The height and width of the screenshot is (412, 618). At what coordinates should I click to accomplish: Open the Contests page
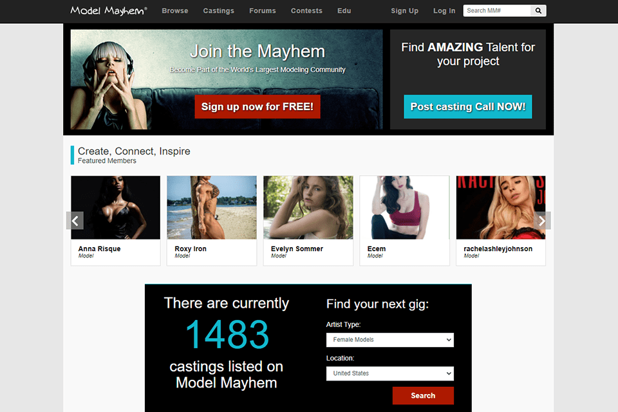point(306,11)
